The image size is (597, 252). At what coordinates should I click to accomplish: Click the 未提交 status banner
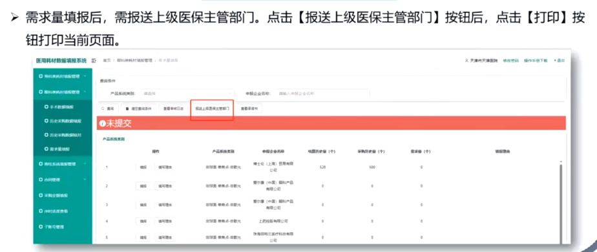331,123
